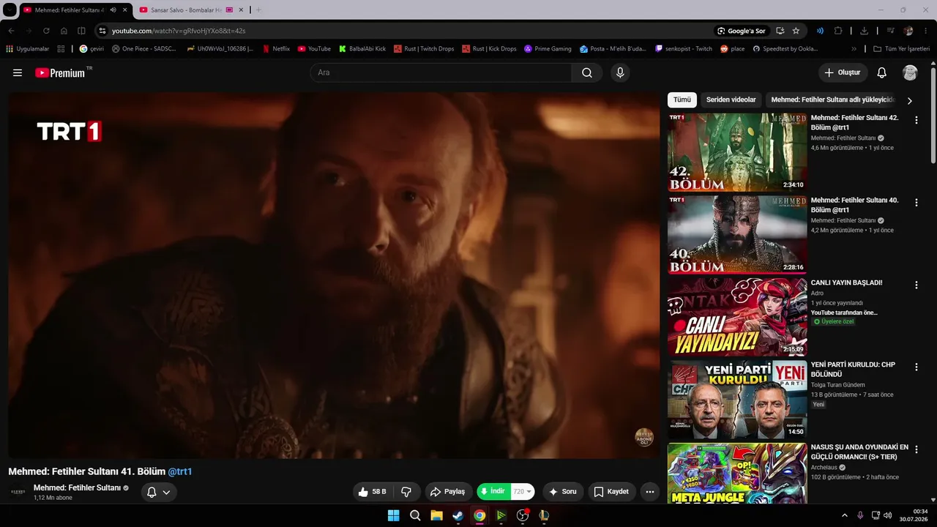Click the Kaydet save button
This screenshot has width=937, height=527.
tap(612, 492)
